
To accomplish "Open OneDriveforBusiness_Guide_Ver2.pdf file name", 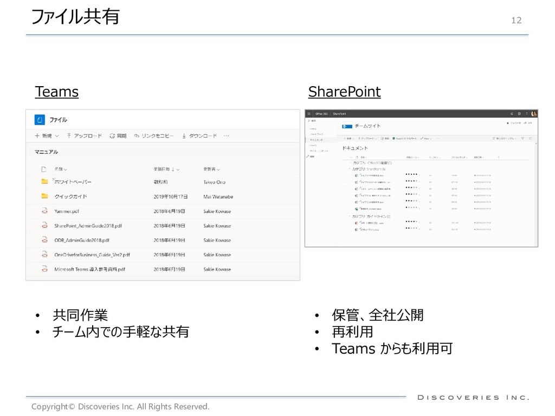I will click(x=92, y=255).
